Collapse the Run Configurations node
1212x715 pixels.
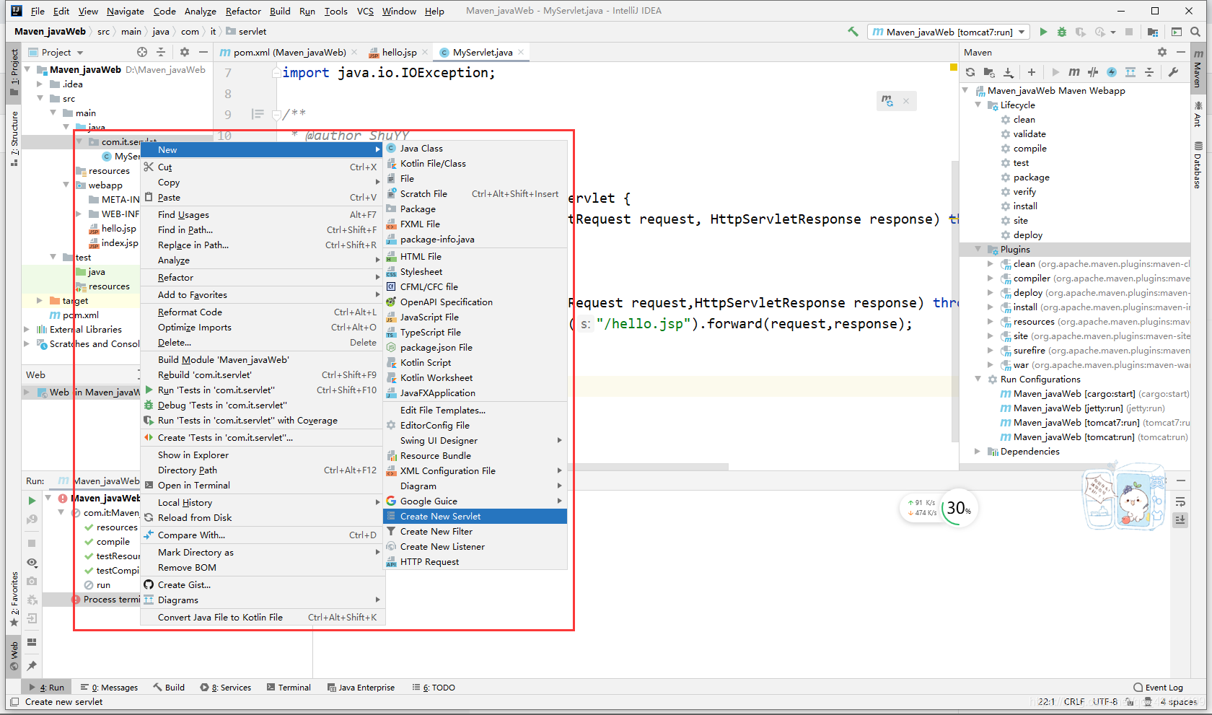978,380
